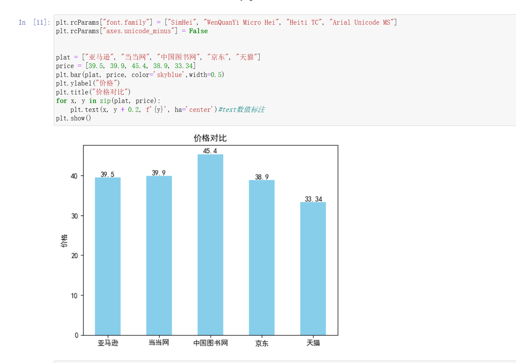Click the 38.9 value above the 京东 bar
516x363 pixels.
(261, 176)
